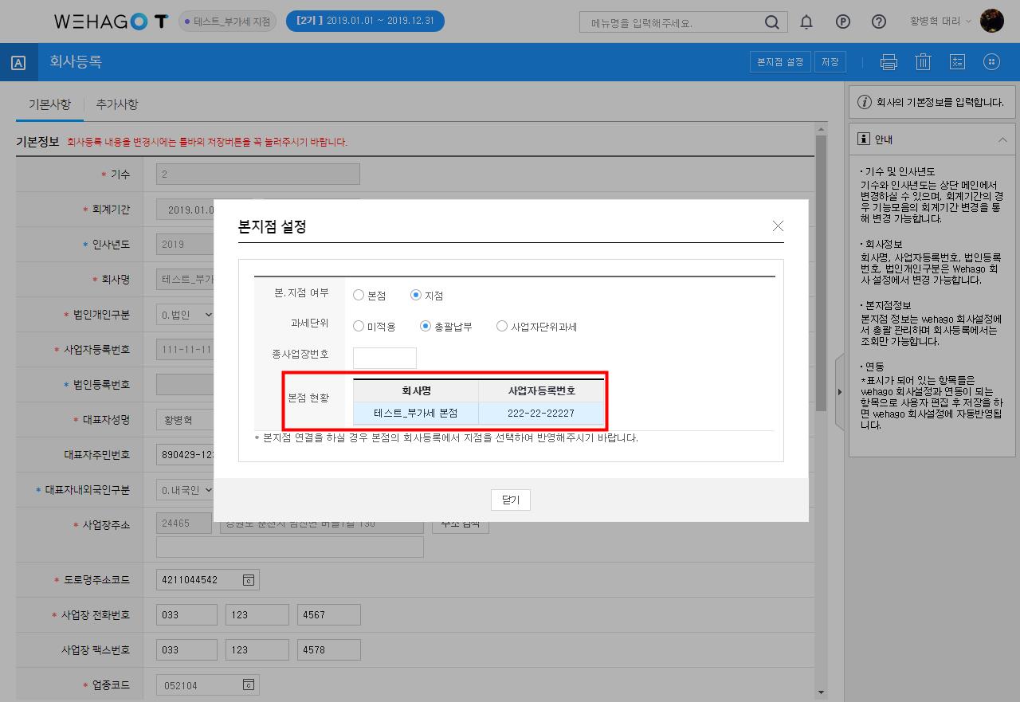Open the 법인개인구분 dropdown

point(186,315)
